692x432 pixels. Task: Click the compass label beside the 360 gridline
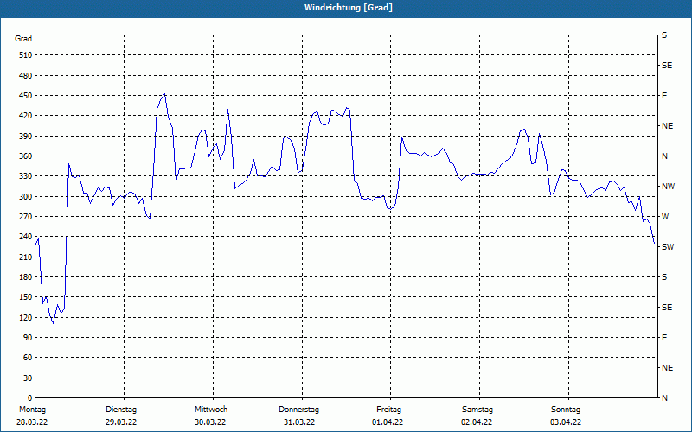click(664, 156)
